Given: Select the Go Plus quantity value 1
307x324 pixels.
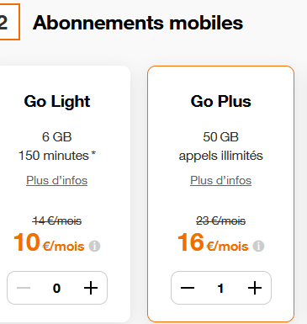Looking at the screenshot, I should tap(221, 289).
